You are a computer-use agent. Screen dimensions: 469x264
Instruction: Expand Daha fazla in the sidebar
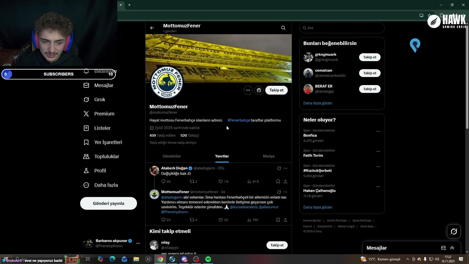pyautogui.click(x=101, y=185)
